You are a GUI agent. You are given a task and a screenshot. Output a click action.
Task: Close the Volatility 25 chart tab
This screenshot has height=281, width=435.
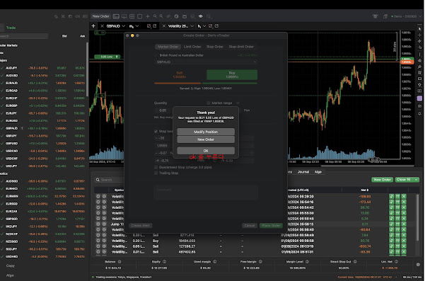(x=163, y=26)
